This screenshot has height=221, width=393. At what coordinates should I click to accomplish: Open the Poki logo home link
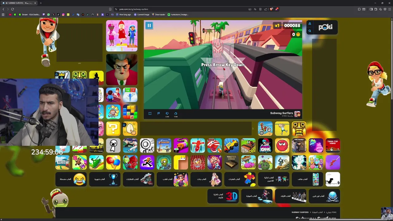point(325,27)
